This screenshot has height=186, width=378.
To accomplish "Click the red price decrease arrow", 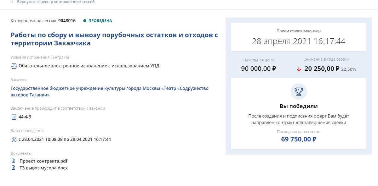I will pyautogui.click(x=299, y=69).
